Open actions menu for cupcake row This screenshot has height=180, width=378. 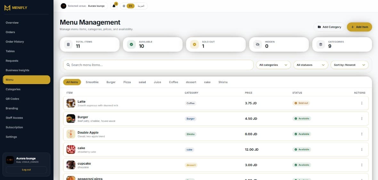(x=362, y=165)
